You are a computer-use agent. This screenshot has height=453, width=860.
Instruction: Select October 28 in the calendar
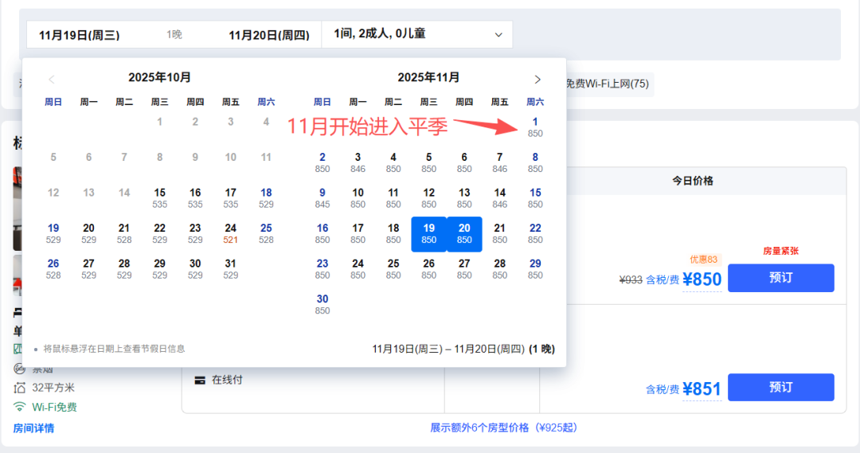click(x=124, y=269)
